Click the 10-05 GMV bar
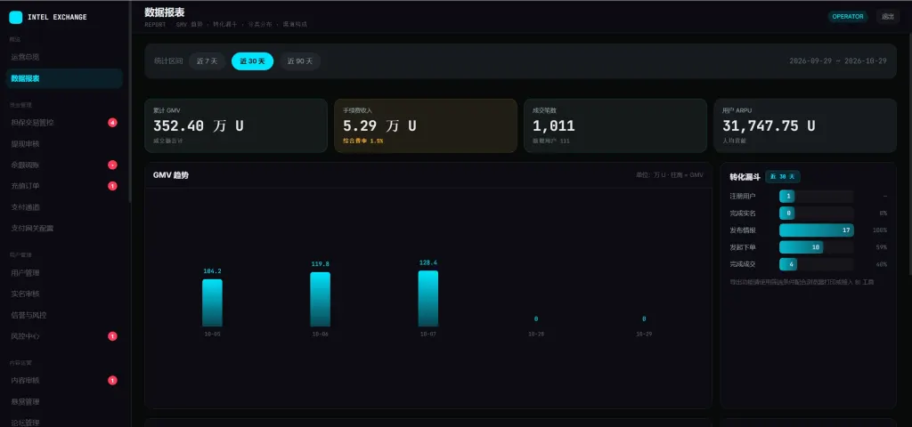912x427 pixels. tap(212, 302)
